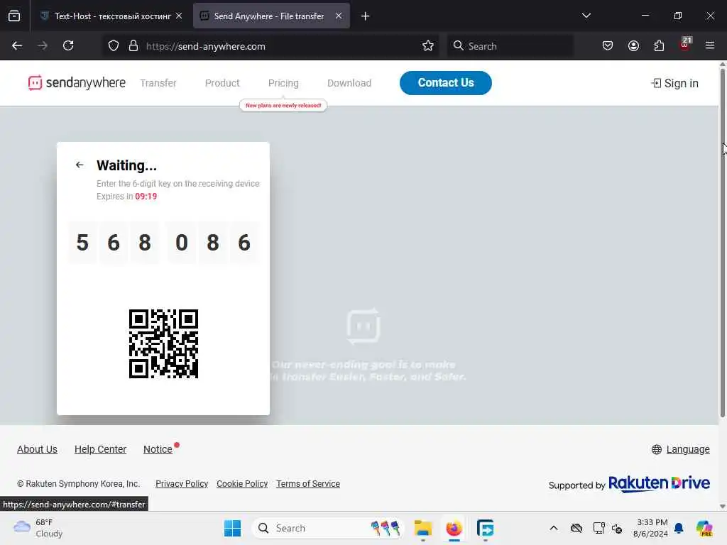The width and height of the screenshot is (727, 545).
Task: Go forward with the arrow button
Action: [43, 46]
